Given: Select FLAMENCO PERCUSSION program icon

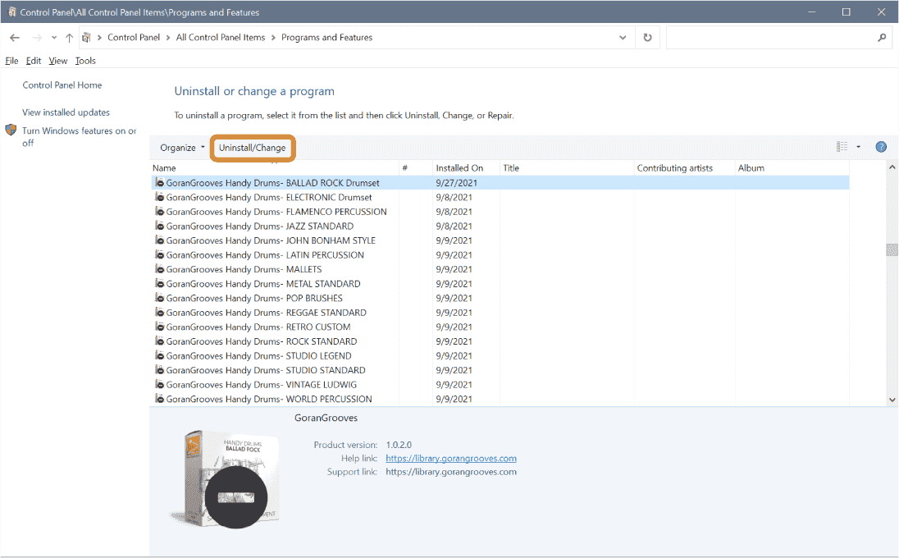Looking at the screenshot, I should (x=159, y=211).
